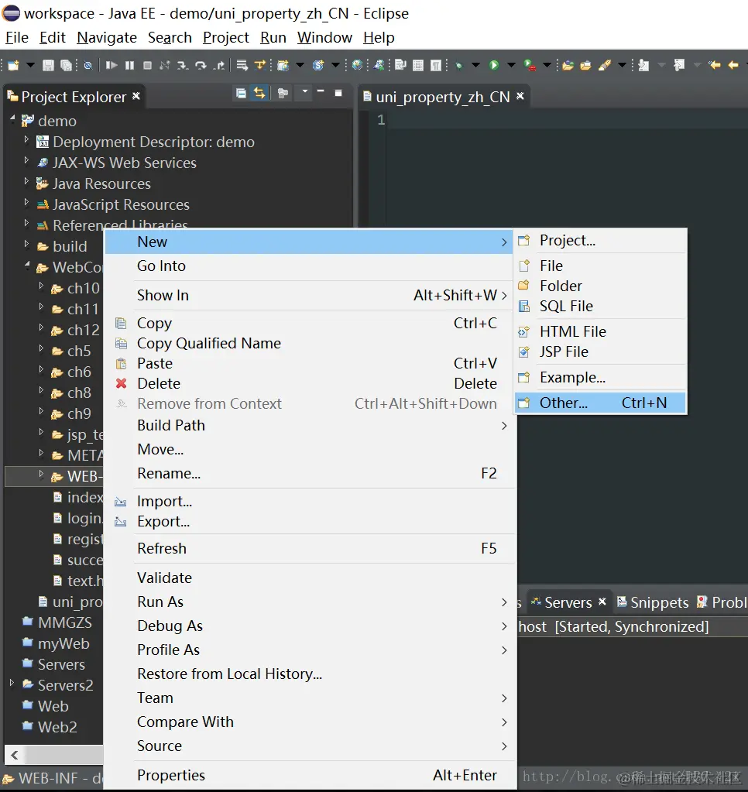748x792 pixels.
Task: Expand the Deployment Descriptor: demo node
Action: coord(26,140)
